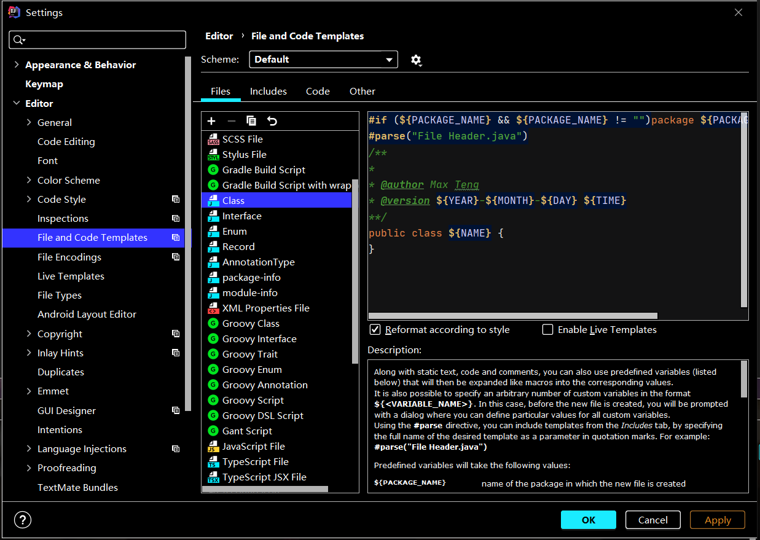
Task: Select the Gradle Build Script template
Action: pos(264,170)
